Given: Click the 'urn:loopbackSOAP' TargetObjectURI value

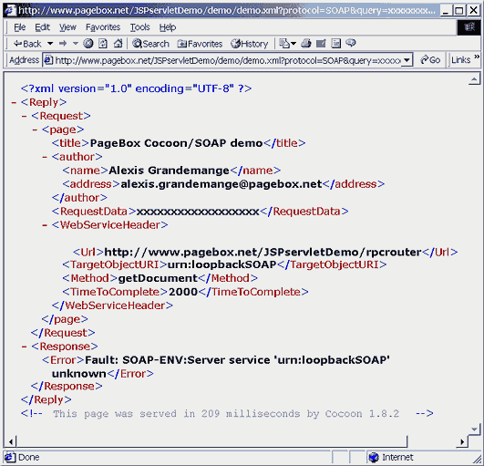Looking at the screenshot, I should click(221, 264).
